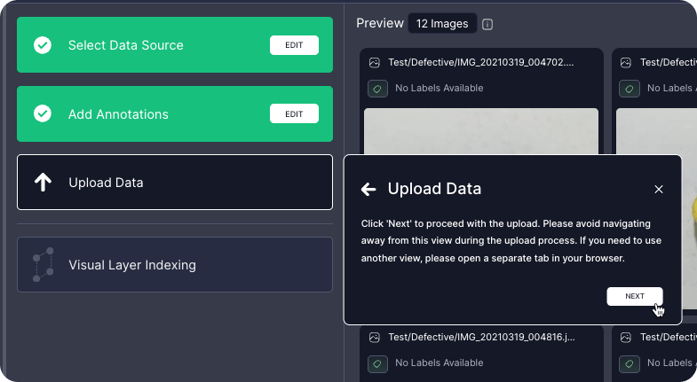Viewport: 697px width, 382px height.
Task: Click the info icon beside 12 Images
Action: pyautogui.click(x=487, y=25)
